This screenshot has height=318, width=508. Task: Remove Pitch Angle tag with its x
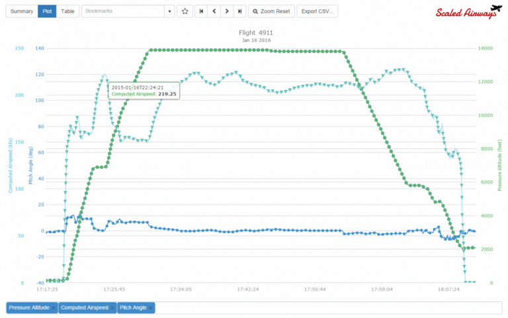151,308
